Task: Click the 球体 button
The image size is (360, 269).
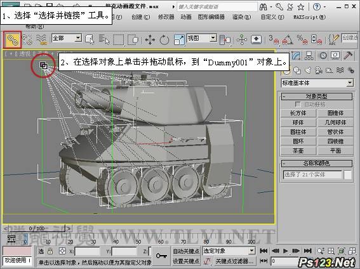Action: pyautogui.click(x=298, y=122)
